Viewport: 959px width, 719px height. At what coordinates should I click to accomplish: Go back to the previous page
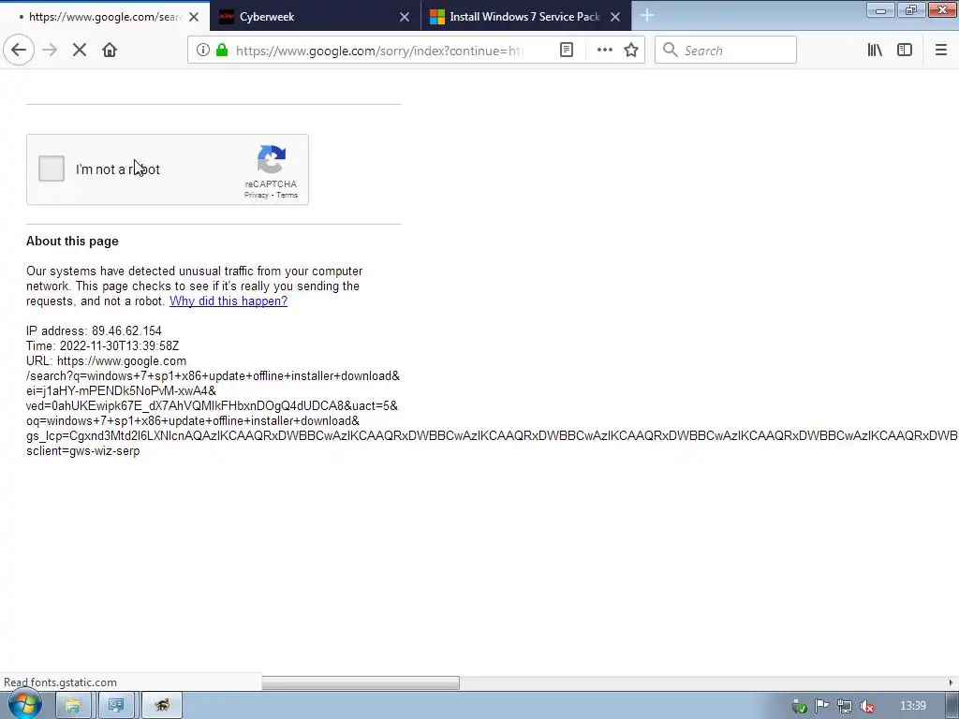point(19,51)
